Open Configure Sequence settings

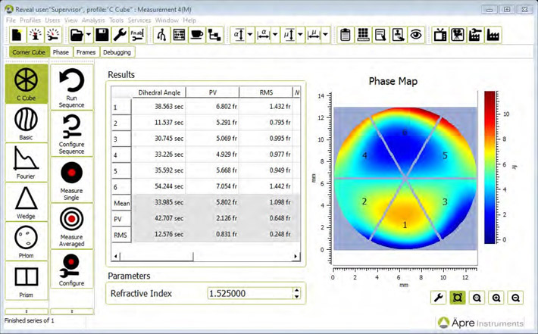(71, 126)
